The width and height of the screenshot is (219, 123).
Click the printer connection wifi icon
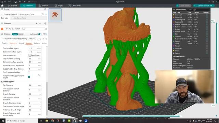46,14
